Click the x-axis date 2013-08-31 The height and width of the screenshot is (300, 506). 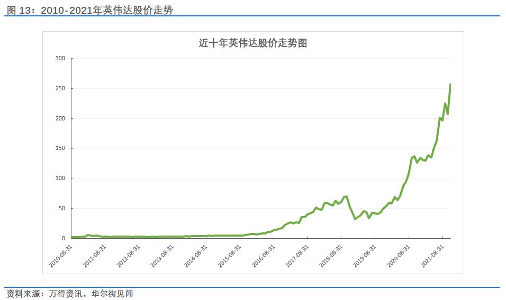[x=162, y=256]
